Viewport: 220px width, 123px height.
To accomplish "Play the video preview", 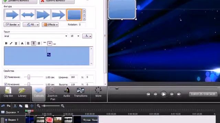I will coord(164,94).
